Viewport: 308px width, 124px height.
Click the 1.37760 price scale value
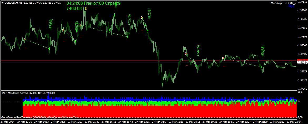[302, 10]
